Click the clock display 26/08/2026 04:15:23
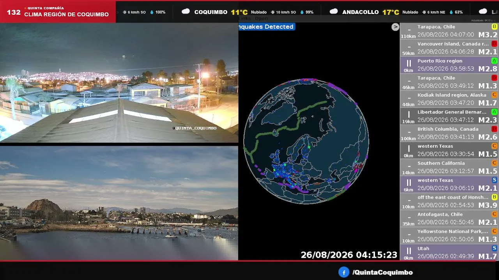 349,255
